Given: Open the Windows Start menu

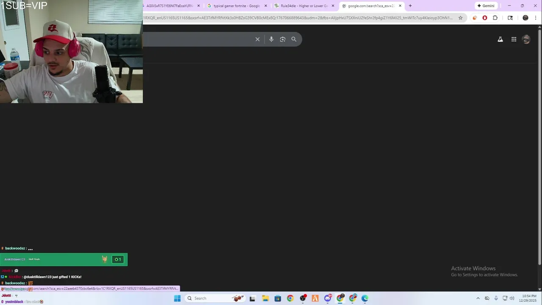Looking at the screenshot, I should point(177,298).
